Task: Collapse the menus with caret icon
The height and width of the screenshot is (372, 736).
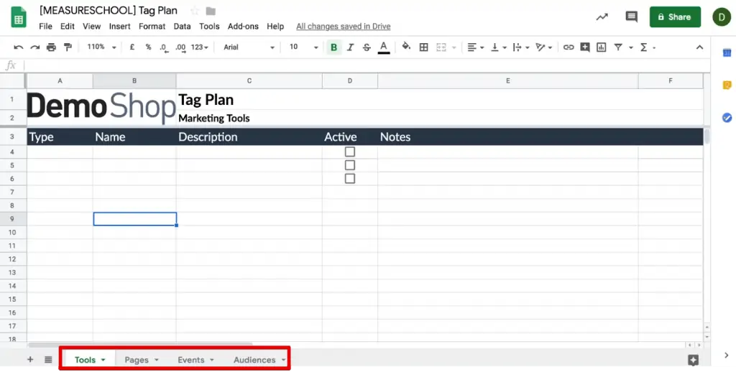Action: click(699, 47)
